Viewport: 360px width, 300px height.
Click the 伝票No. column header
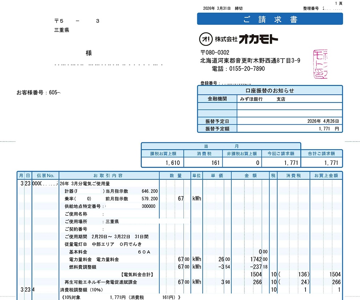point(45,176)
